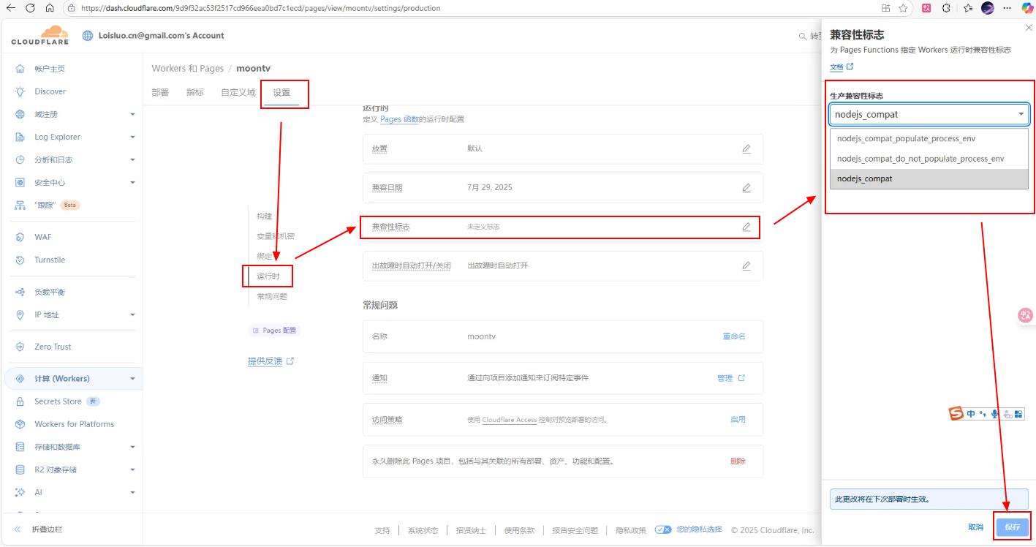Image resolution: width=1036 pixels, height=547 pixels.
Task: Expand 存储和数据库 sidebar chevron
Action: pos(132,447)
